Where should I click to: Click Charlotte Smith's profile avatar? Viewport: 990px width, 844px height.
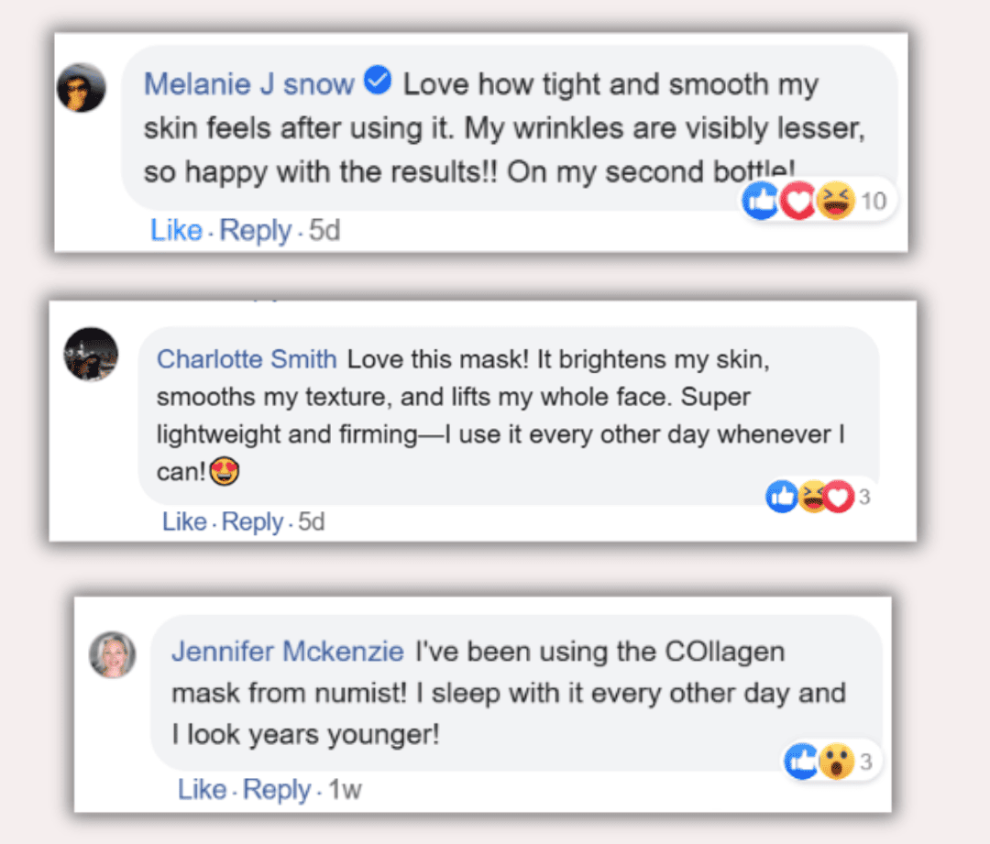click(91, 354)
